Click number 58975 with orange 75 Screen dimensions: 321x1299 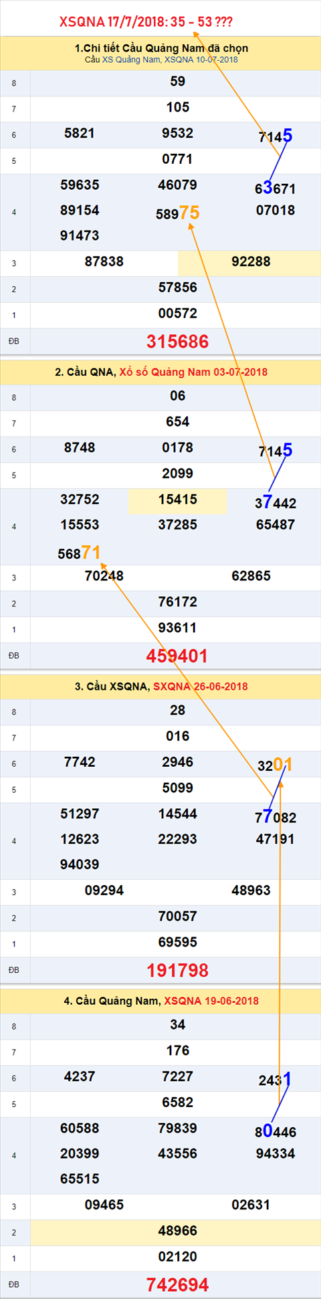click(x=178, y=213)
